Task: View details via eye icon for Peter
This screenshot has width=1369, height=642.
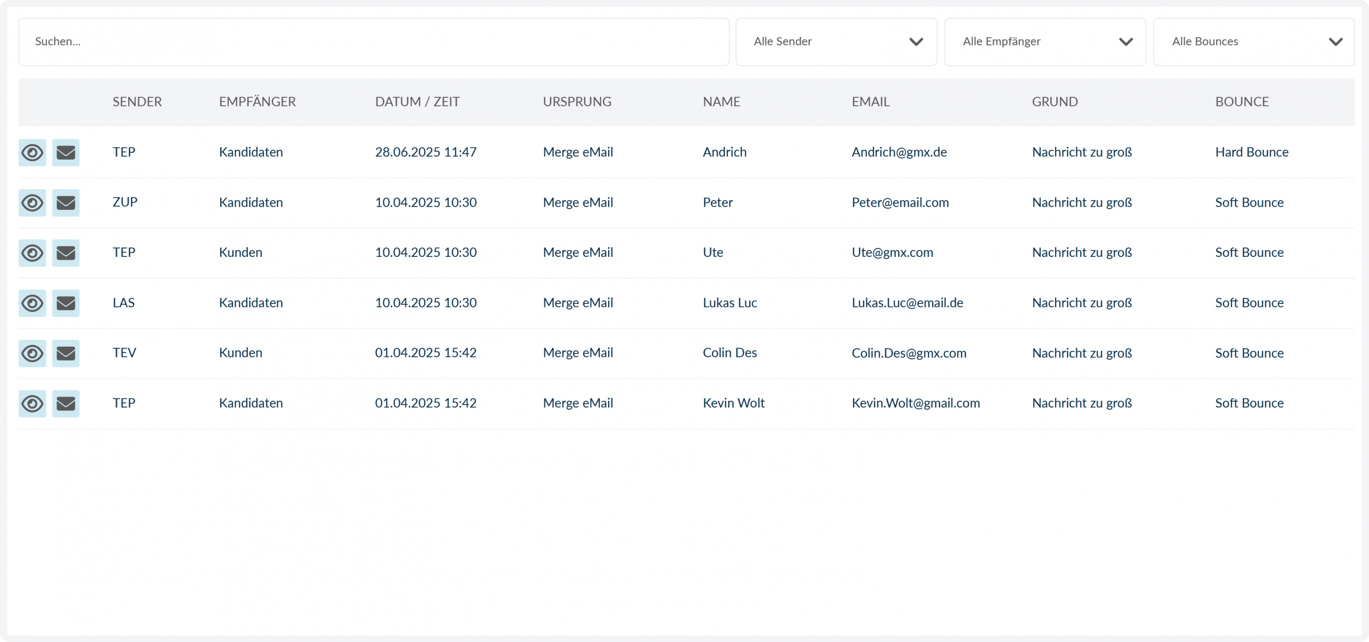Action: 32,203
